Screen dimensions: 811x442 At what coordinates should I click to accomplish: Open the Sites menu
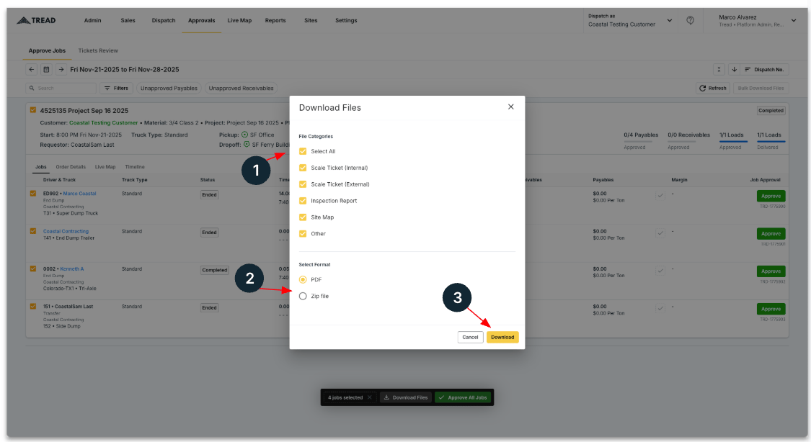pyautogui.click(x=311, y=21)
